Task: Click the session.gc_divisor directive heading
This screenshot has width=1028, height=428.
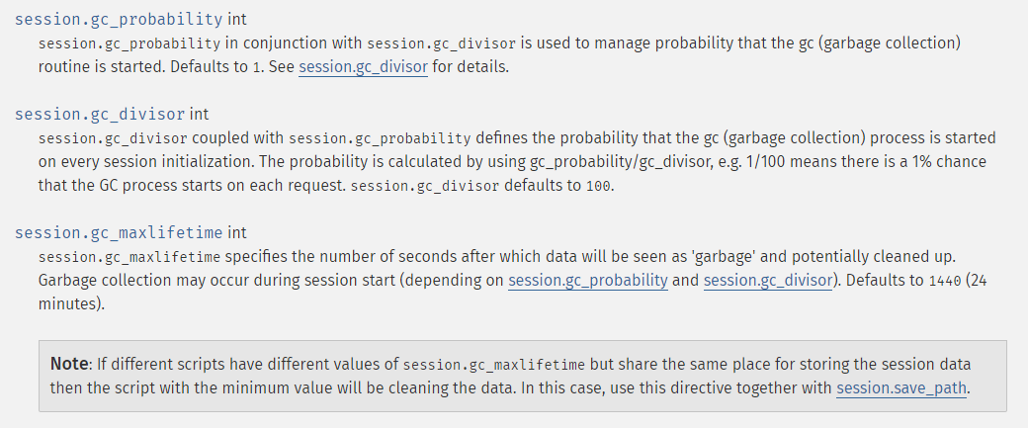Action: (100, 114)
